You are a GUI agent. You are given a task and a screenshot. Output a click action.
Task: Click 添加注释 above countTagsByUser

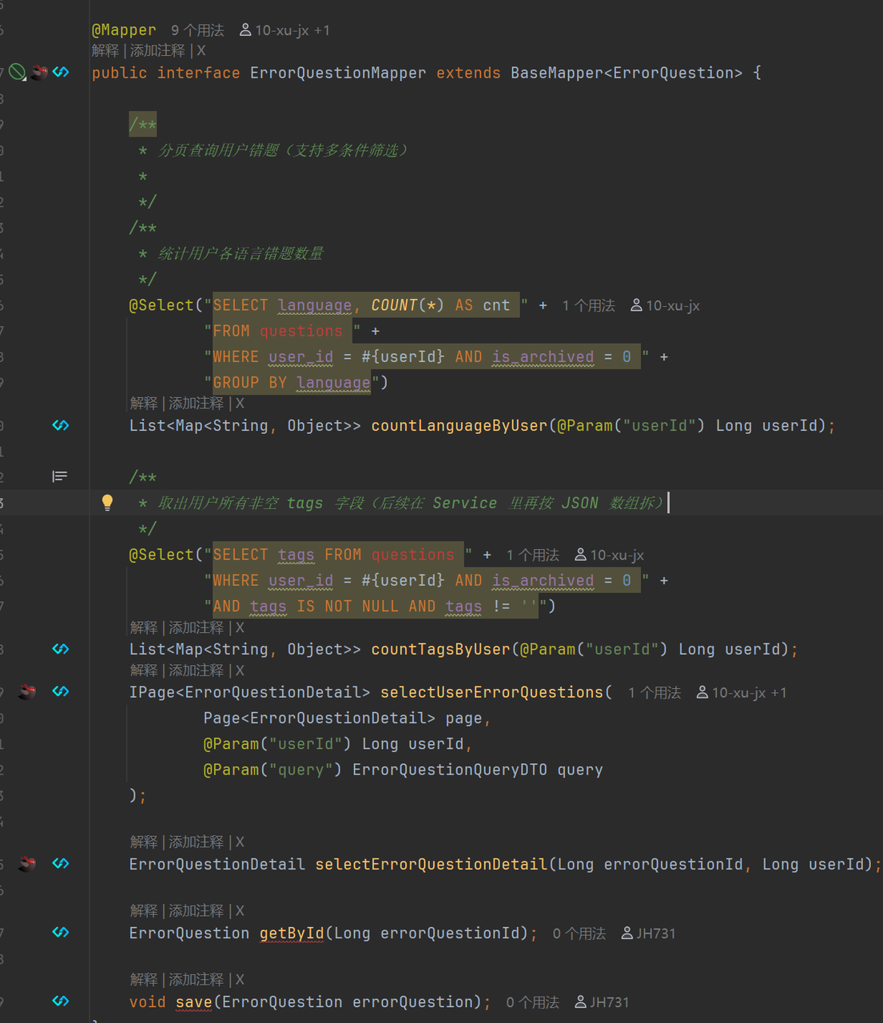click(x=196, y=627)
